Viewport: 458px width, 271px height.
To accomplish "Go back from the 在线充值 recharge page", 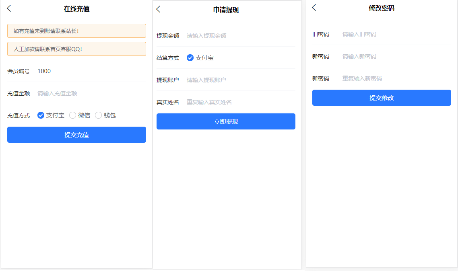I will click(9, 8).
